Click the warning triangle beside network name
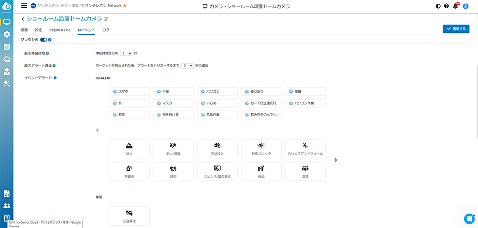The image size is (478, 228). (x=124, y=5)
